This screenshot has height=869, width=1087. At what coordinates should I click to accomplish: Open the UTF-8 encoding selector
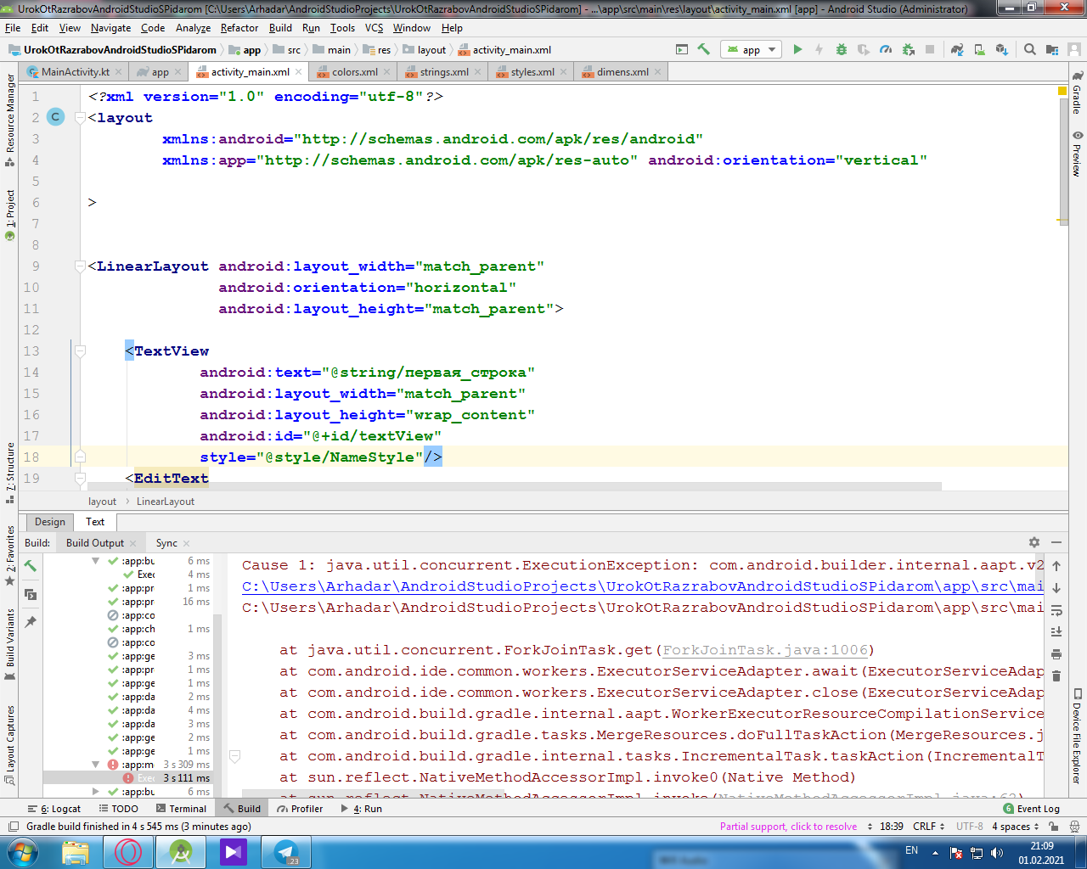pyautogui.click(x=969, y=826)
